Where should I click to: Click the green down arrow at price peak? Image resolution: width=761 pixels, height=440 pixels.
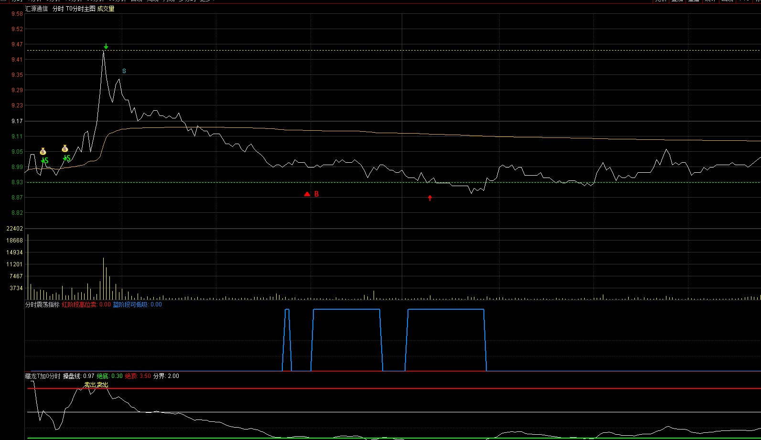tap(106, 46)
